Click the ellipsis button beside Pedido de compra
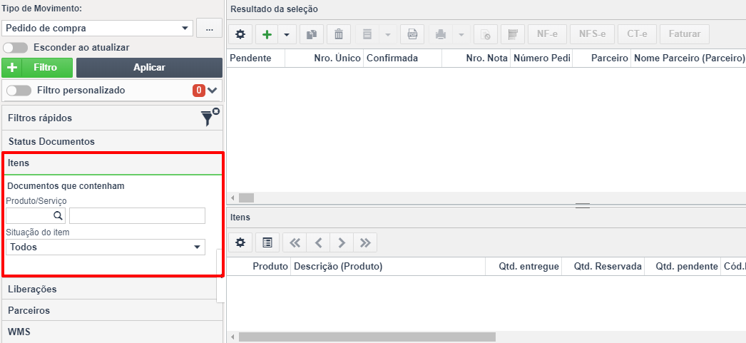Viewport: 746px width, 343px height. click(210, 28)
